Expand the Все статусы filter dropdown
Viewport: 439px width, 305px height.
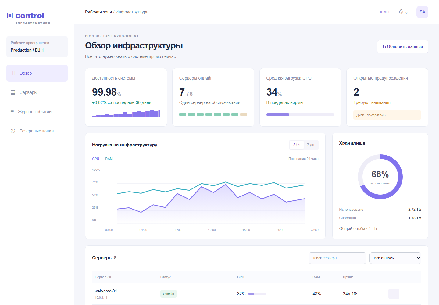(395, 258)
